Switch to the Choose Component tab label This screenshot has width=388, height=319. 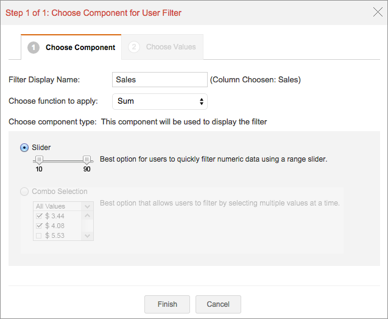coord(80,47)
